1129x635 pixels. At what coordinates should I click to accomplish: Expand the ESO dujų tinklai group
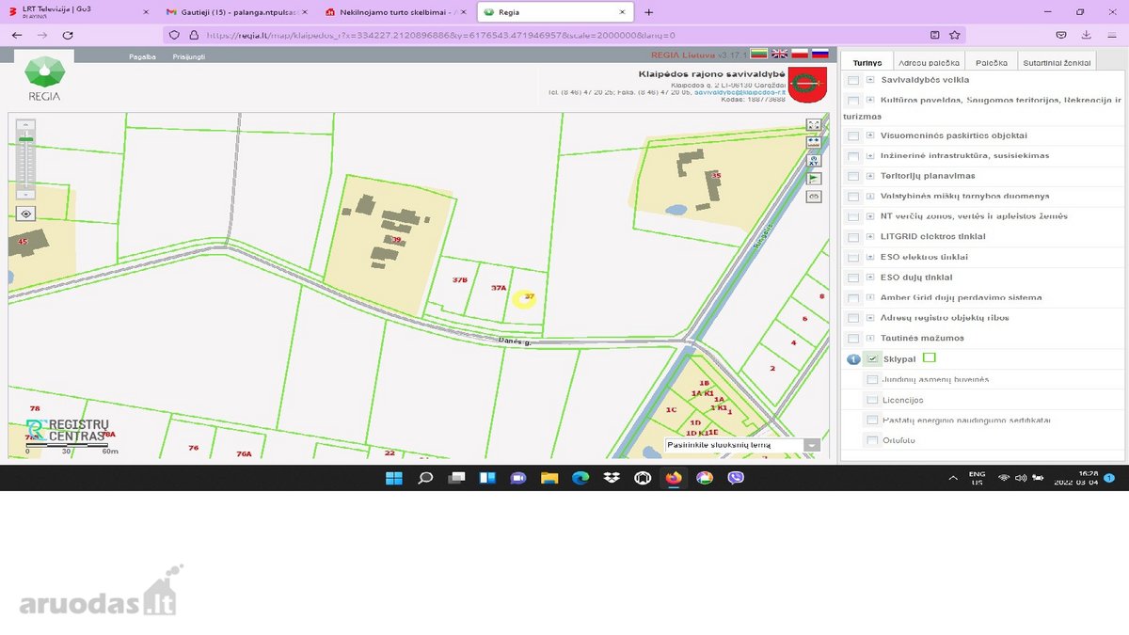click(x=870, y=278)
